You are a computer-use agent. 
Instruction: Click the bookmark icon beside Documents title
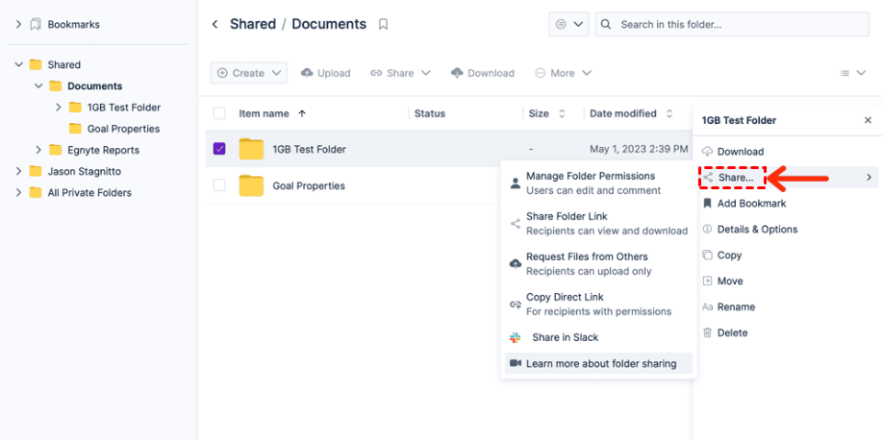point(383,24)
